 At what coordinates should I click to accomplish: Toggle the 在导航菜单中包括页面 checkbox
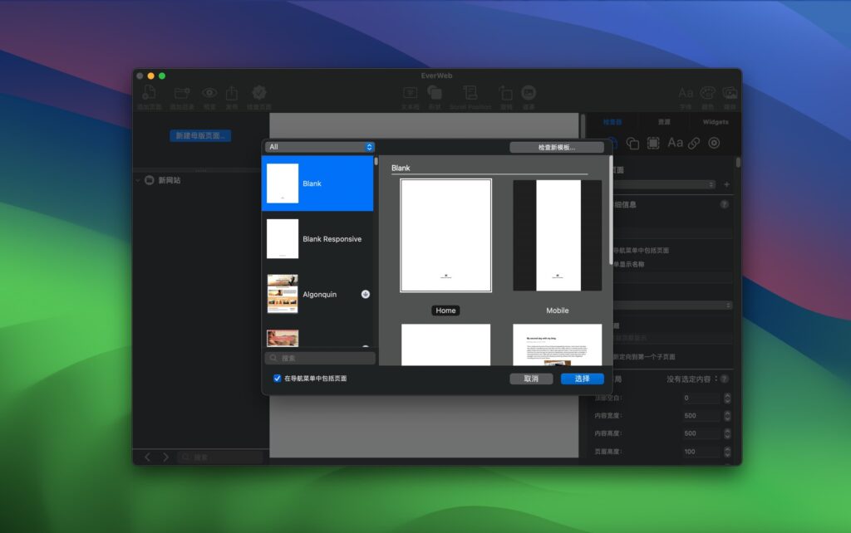tap(277, 378)
